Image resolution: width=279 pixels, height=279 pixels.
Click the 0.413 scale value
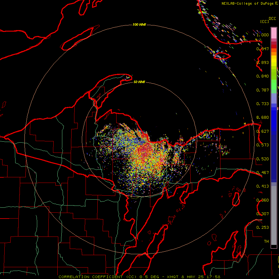click(x=263, y=186)
